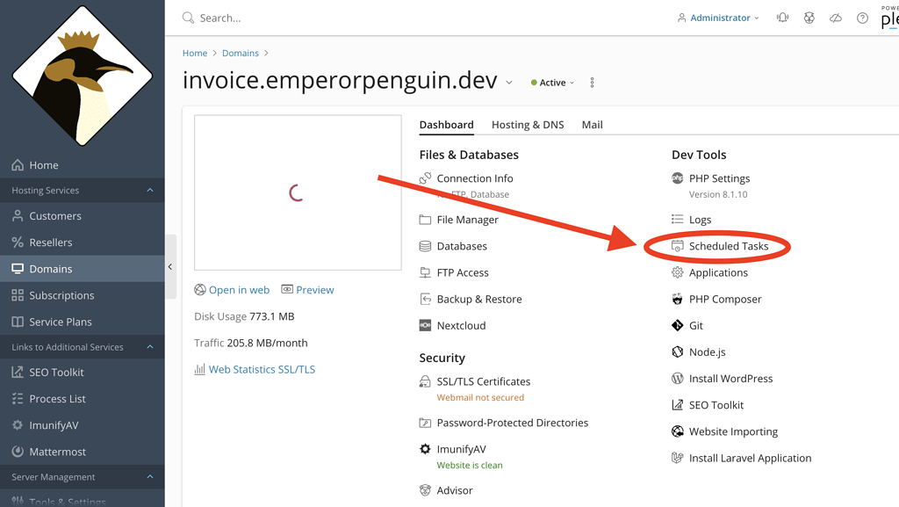Image resolution: width=899 pixels, height=507 pixels.
Task: Click the Install WordPress icon
Action: click(677, 379)
